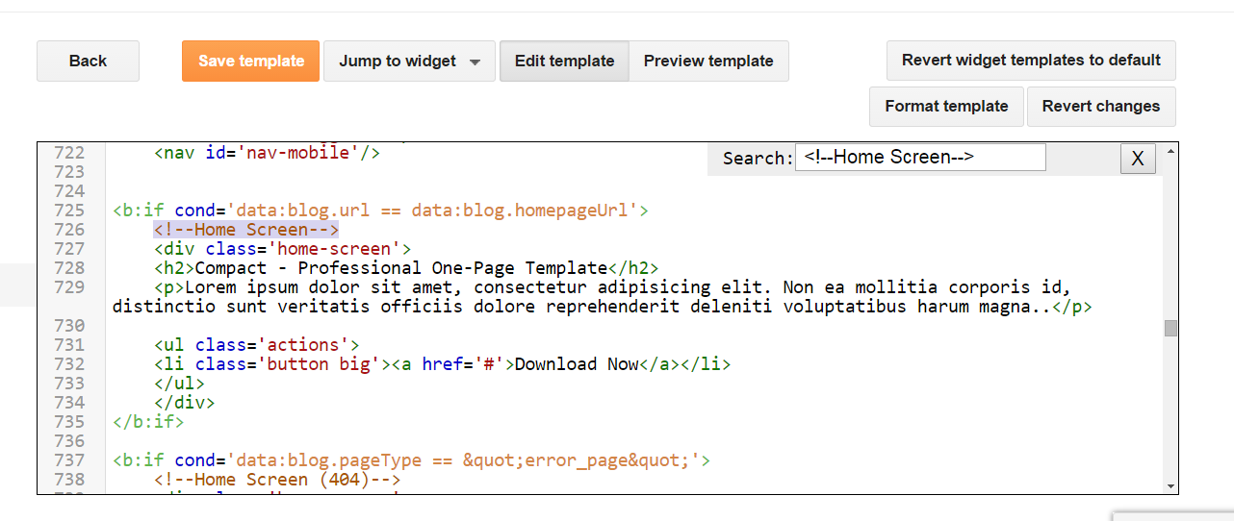
Task: Click line number 725 in the gutter
Action: [69, 211]
